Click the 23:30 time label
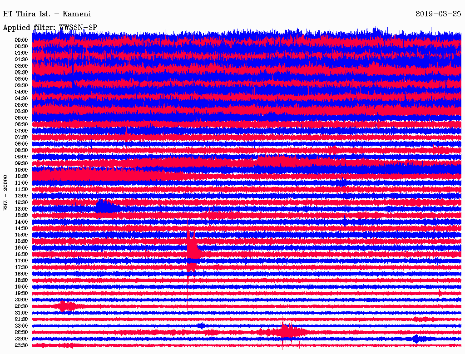 [x=21, y=345]
